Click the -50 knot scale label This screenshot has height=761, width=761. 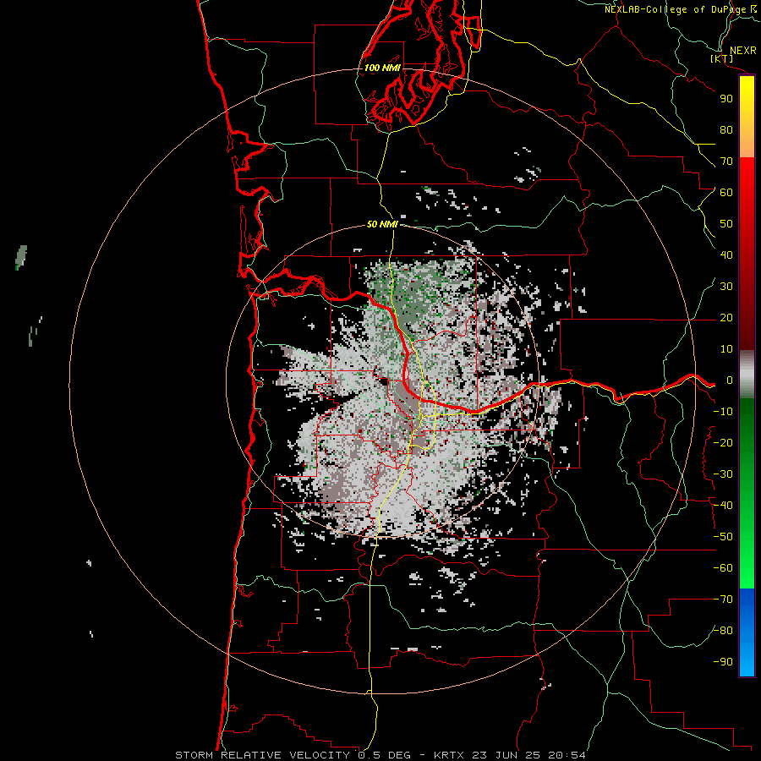pyautogui.click(x=723, y=537)
